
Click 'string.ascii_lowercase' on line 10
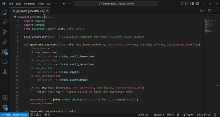click(x=76, y=56)
